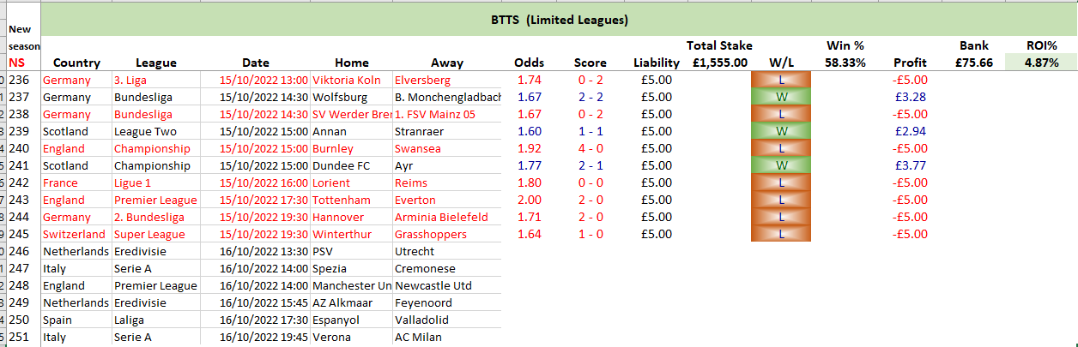Image resolution: width=1078 pixels, height=347 pixels.
Task: Select the Win % 58.33% value cell
Action: coord(845,63)
